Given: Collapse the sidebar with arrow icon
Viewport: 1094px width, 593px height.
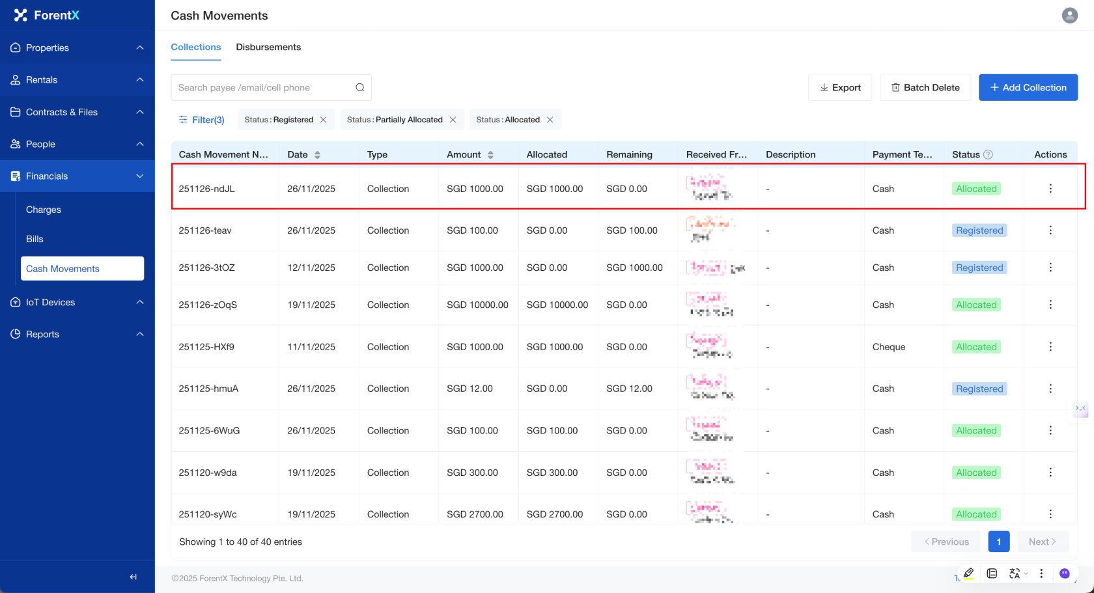Looking at the screenshot, I should [x=133, y=577].
